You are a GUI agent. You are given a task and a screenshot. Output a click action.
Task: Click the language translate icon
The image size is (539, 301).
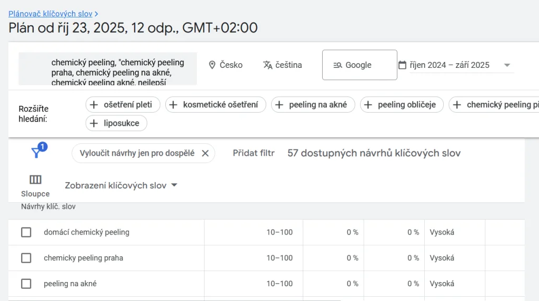point(267,65)
